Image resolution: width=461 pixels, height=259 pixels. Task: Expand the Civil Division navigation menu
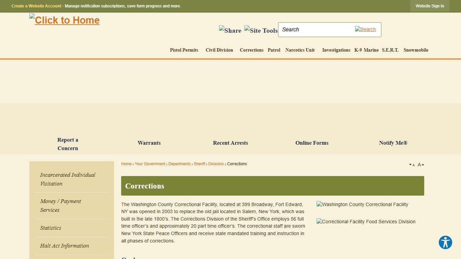pyautogui.click(x=219, y=50)
